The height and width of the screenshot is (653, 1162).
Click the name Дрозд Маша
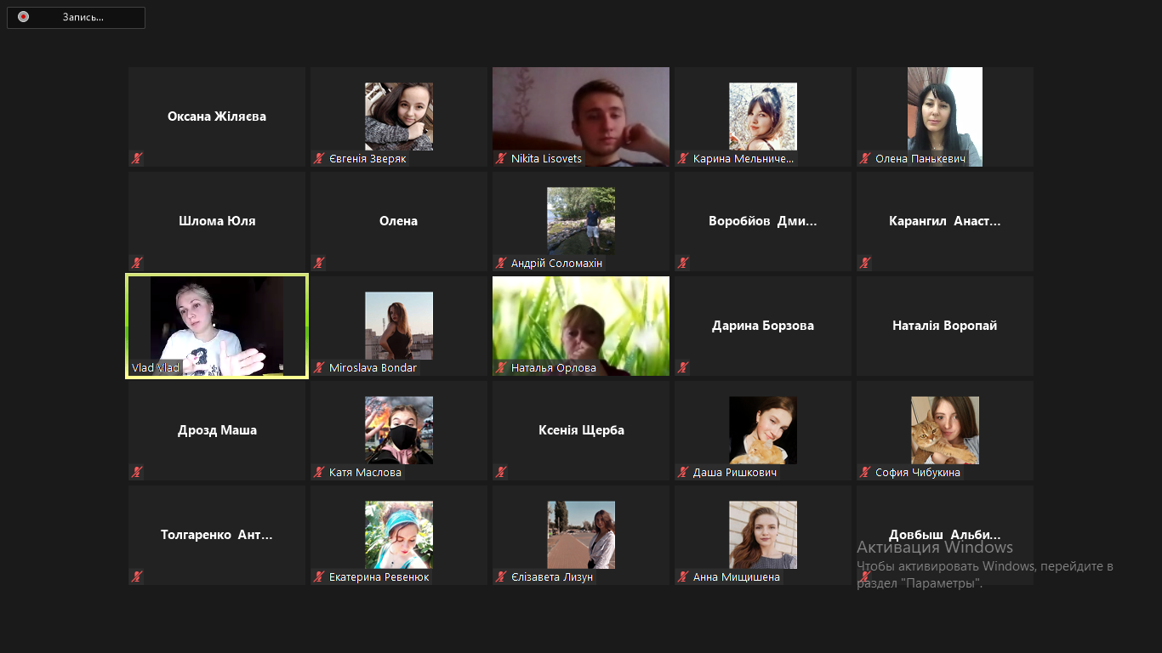tap(217, 430)
